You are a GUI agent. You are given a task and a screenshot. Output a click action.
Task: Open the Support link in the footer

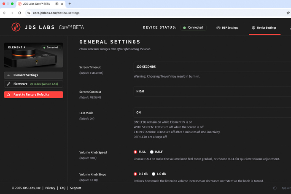pos(75,188)
